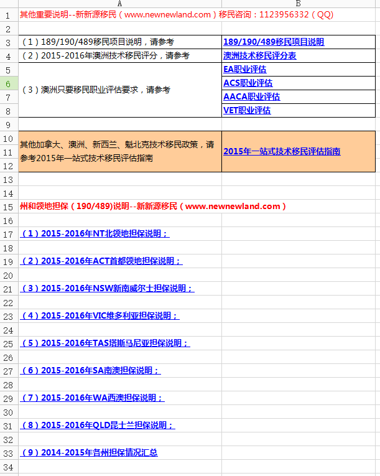Select row 33 header
380x476 pixels.
[9, 454]
